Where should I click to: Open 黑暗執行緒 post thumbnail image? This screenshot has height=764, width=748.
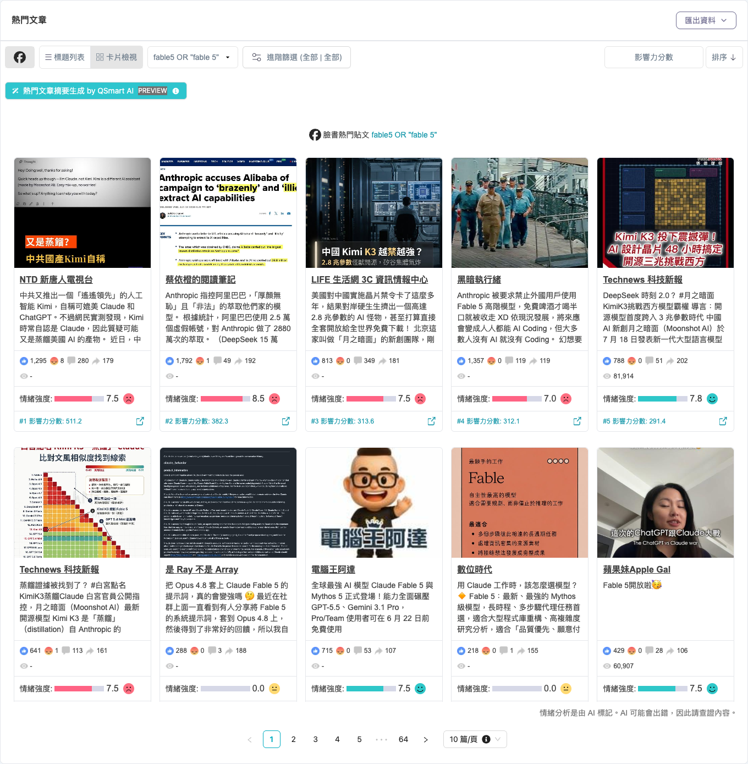click(520, 213)
